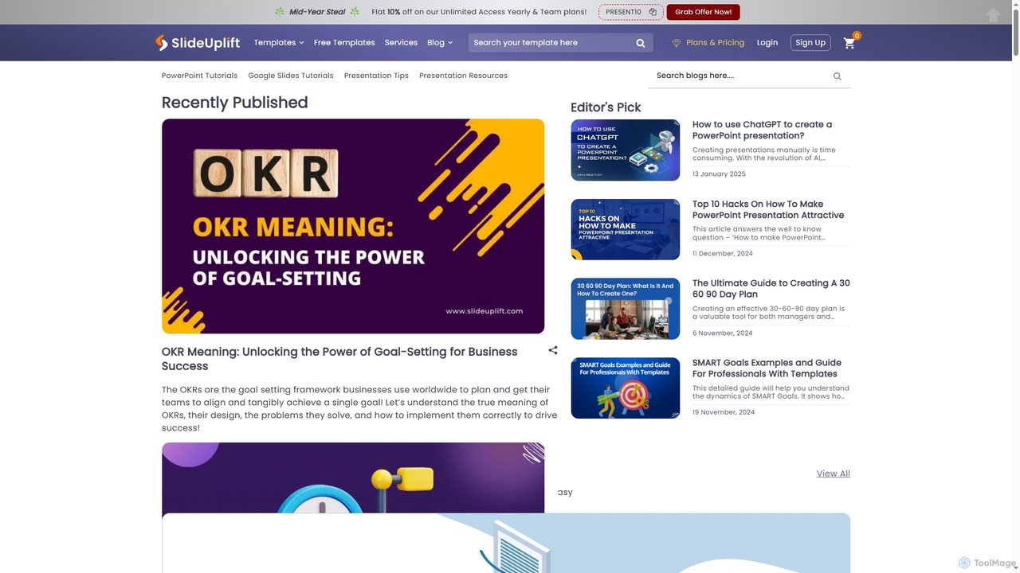This screenshot has height=573, width=1020.
Task: Click the 6 November, 2024 date text
Action: 722,333
